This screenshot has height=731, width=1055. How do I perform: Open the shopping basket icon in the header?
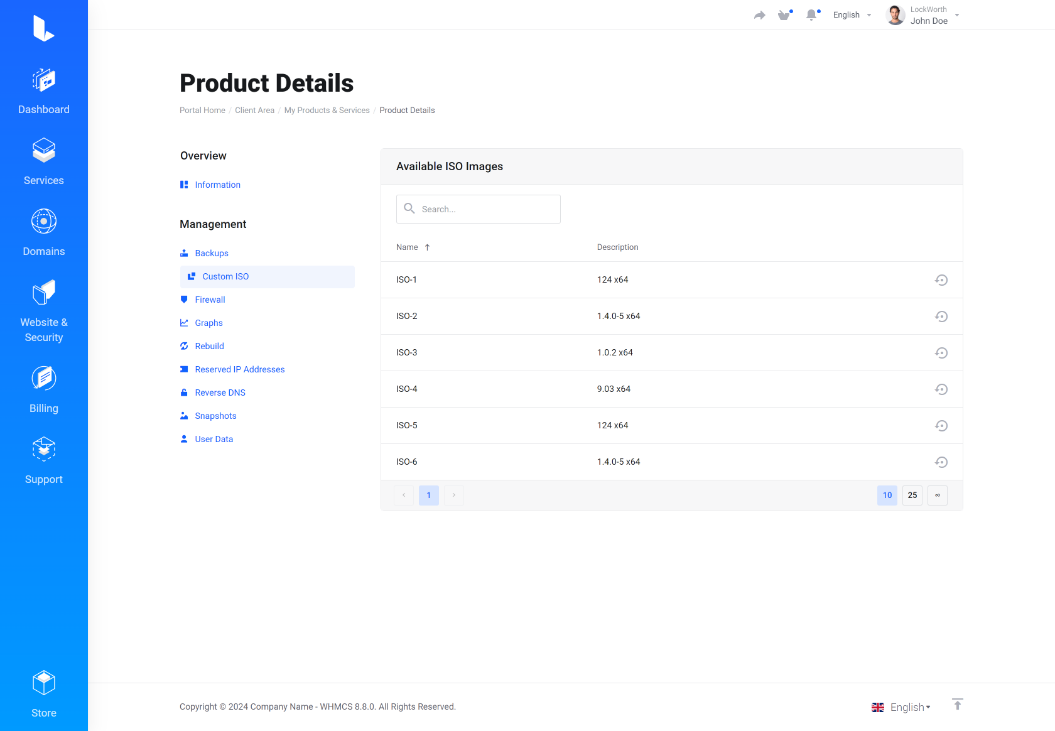(784, 15)
